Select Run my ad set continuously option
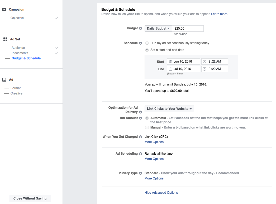276x204 pixels. click(x=147, y=43)
